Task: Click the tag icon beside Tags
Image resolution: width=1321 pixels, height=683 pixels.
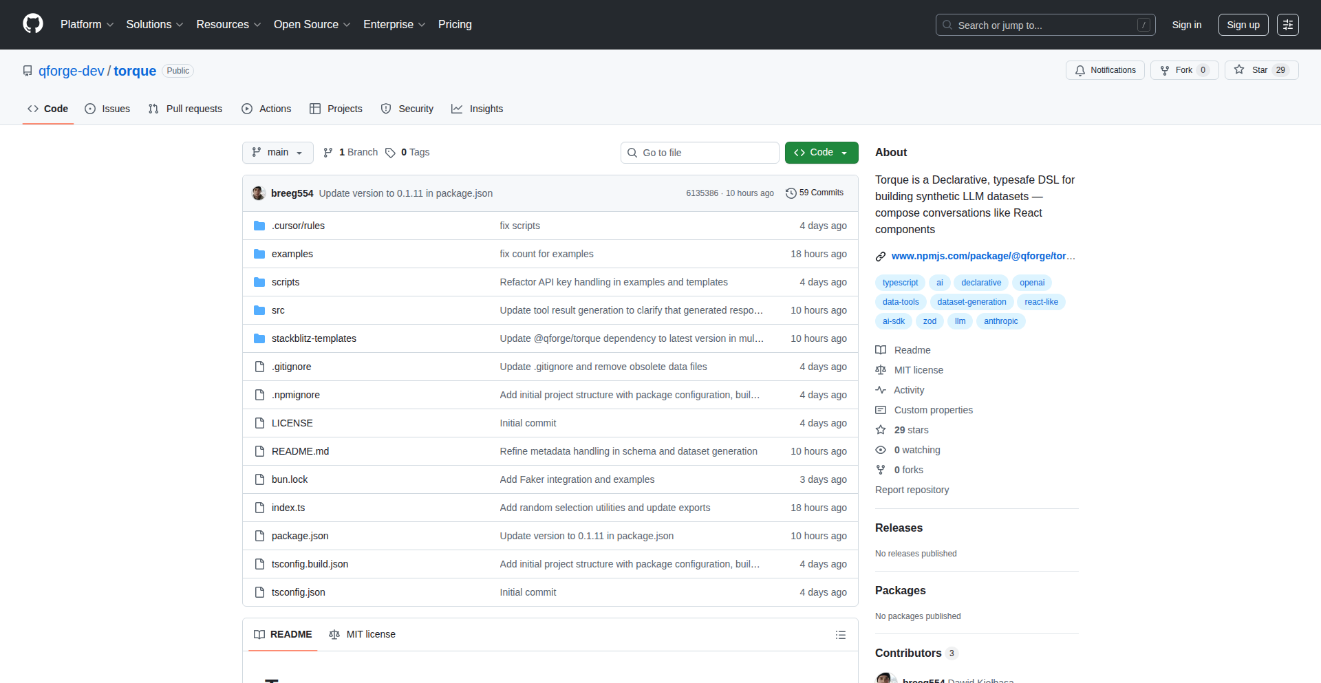Action: 390,153
